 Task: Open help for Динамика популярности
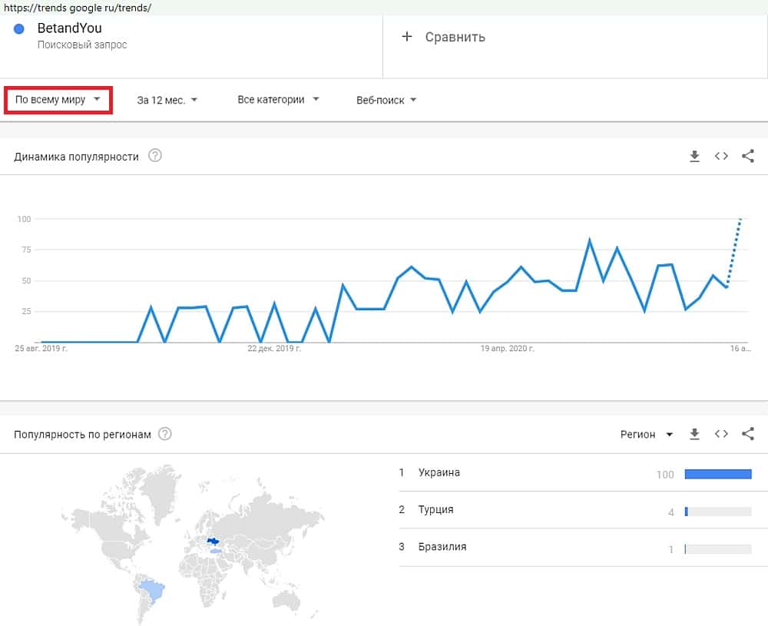pyautogui.click(x=155, y=157)
